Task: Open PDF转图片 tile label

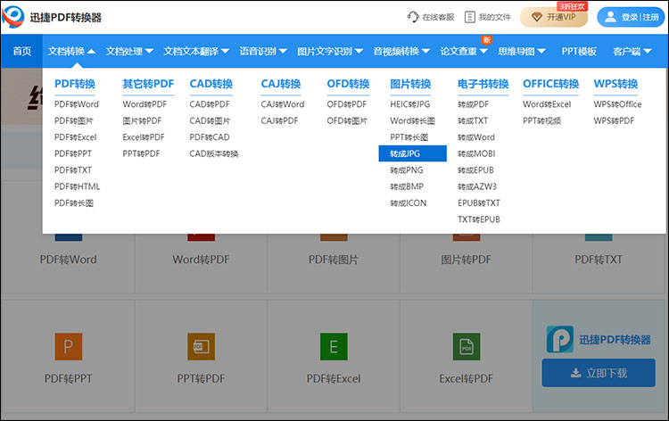Action: (334, 260)
